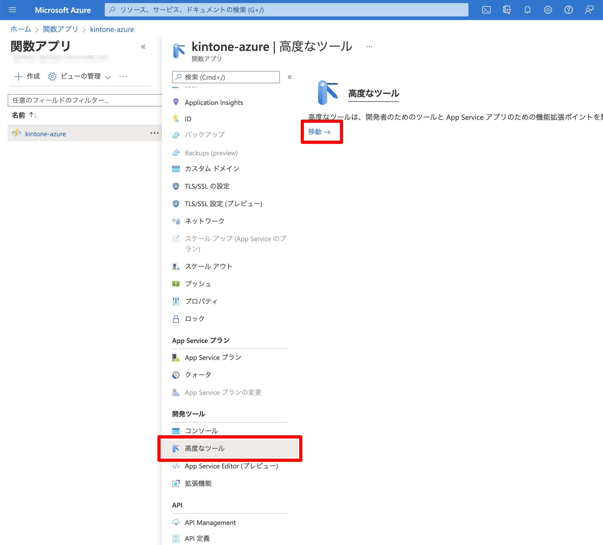Screen dimensions: 603x545
Task: Focus the global resource search field
Action: pyautogui.click(x=286, y=10)
